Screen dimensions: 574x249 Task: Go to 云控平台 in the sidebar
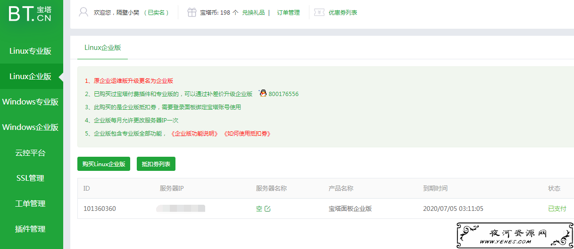tap(31, 153)
